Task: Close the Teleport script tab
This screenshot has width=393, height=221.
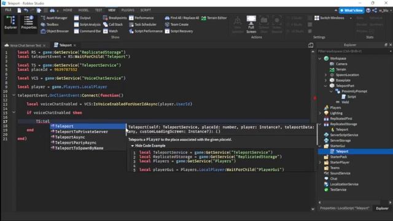Action: pyautogui.click(x=75, y=45)
